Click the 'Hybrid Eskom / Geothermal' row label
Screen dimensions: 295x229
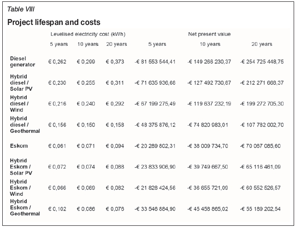click(25, 208)
